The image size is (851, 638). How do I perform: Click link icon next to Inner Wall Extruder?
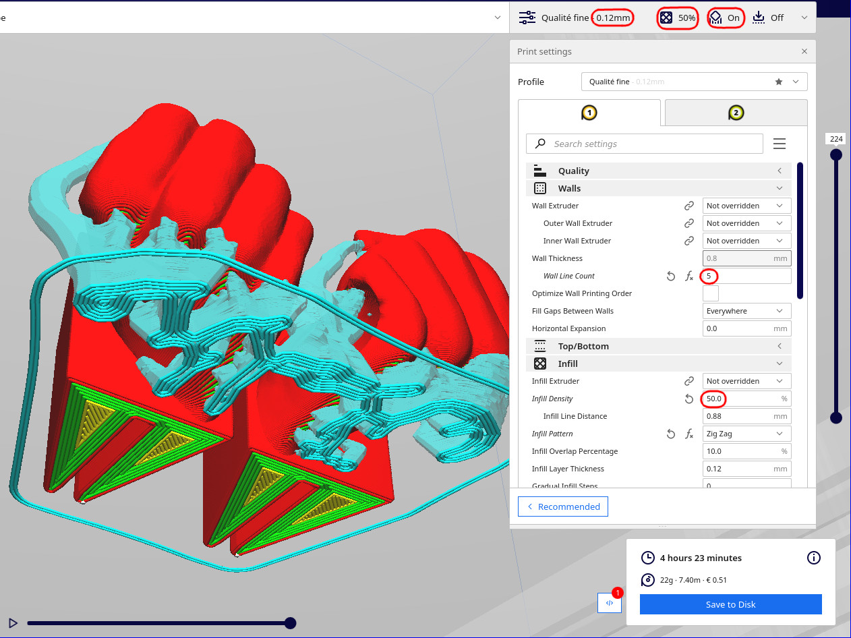(x=689, y=241)
